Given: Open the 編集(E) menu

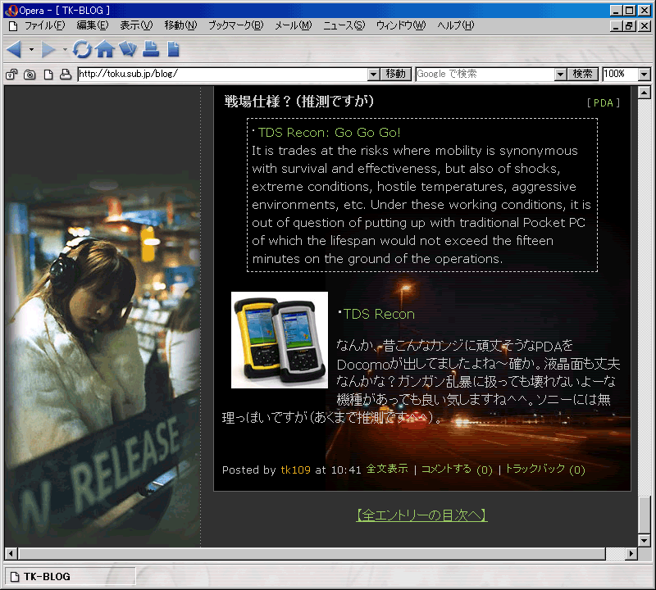Looking at the screenshot, I should pyautogui.click(x=93, y=26).
